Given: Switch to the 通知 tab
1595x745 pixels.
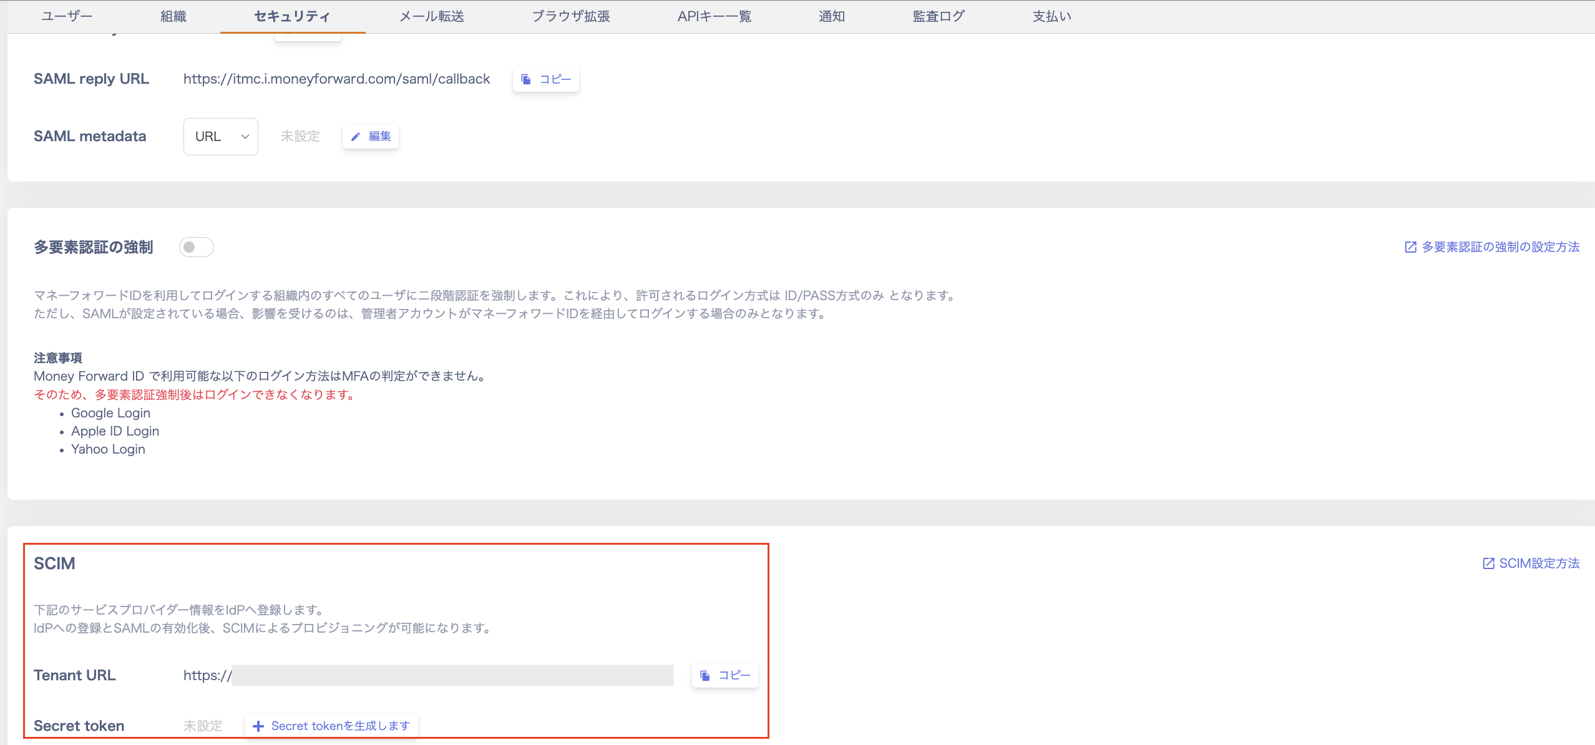Looking at the screenshot, I should point(832,16).
